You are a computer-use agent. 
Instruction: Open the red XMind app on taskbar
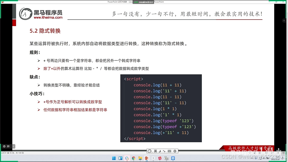[160, 158]
